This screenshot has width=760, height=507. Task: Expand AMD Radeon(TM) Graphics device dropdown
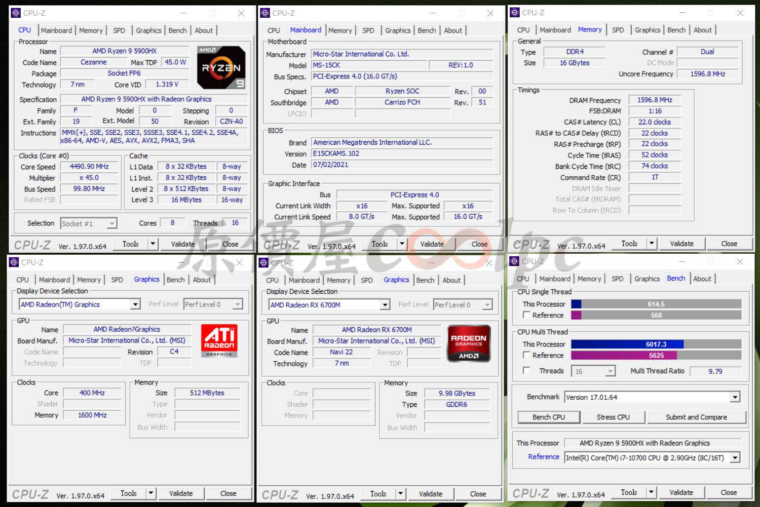coord(135,305)
